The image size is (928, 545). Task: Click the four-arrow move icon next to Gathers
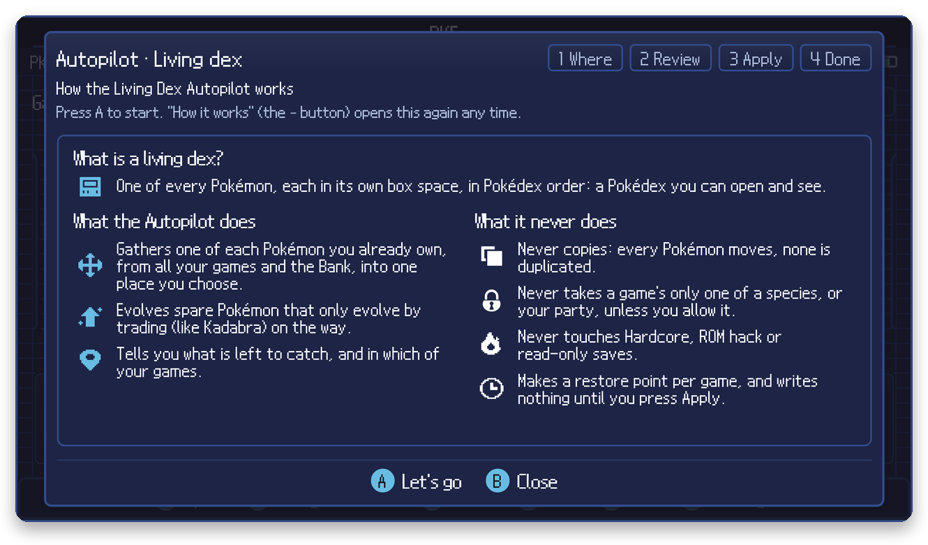pyautogui.click(x=90, y=266)
